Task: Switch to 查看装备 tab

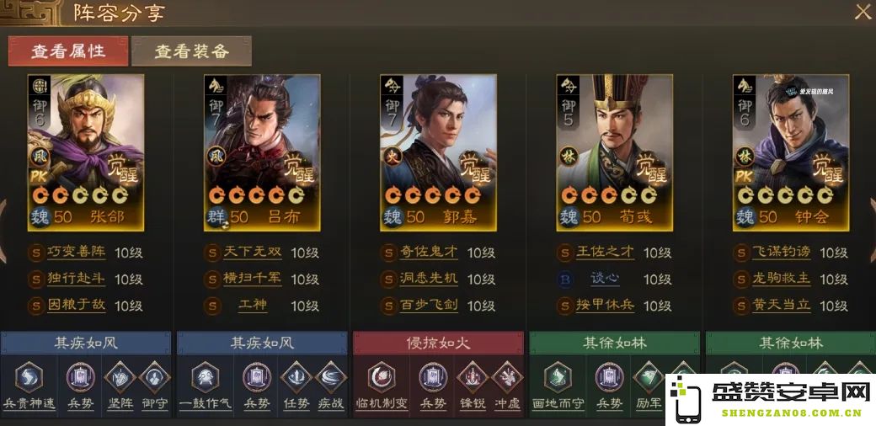Action: click(x=192, y=51)
